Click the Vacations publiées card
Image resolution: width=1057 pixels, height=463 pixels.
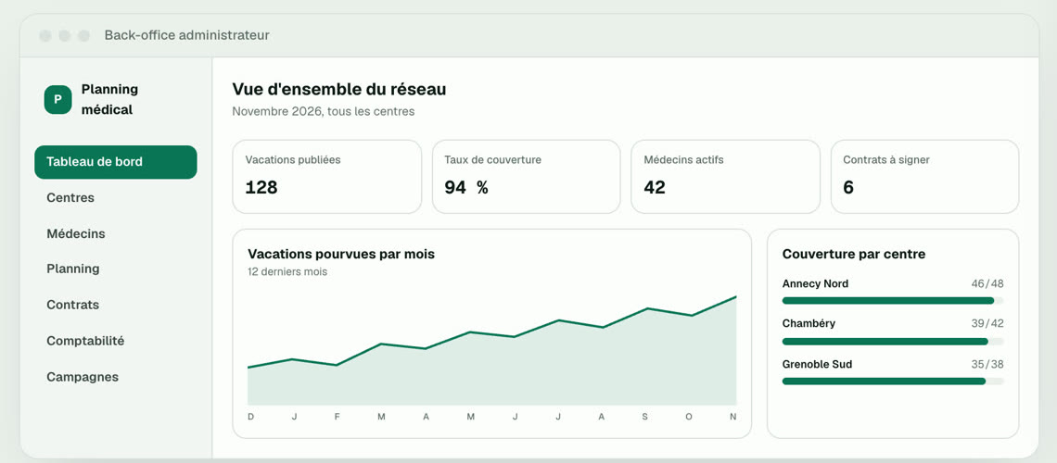click(327, 177)
